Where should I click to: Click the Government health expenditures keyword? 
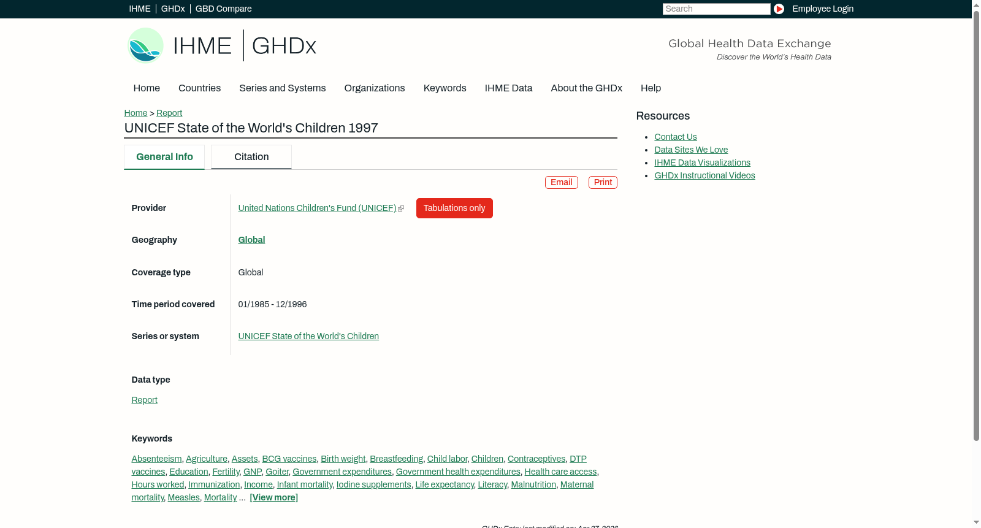pos(458,472)
